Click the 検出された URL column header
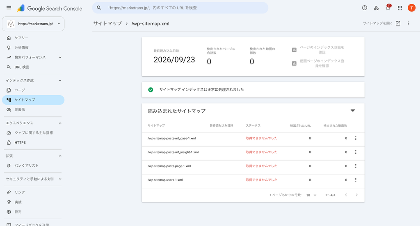This screenshot has width=420, height=226. click(300, 125)
